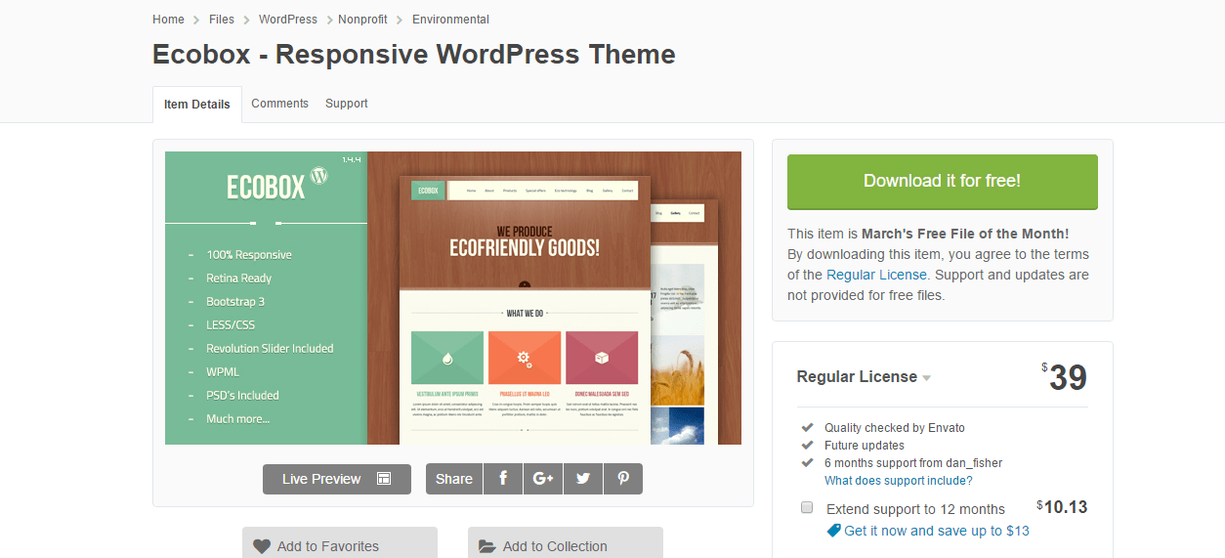Click the Ecobox page title heading
This screenshot has width=1225, height=558.
(x=414, y=55)
